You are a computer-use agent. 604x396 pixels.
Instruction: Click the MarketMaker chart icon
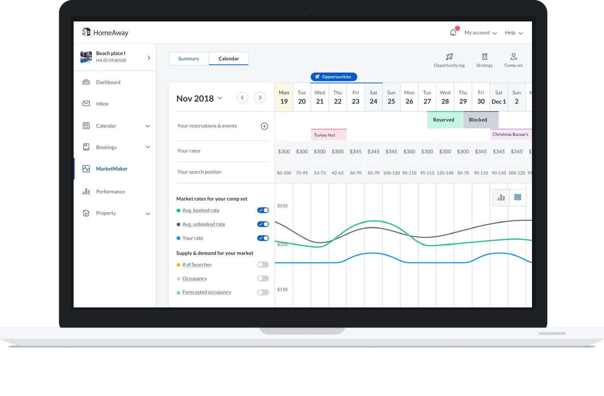click(86, 169)
